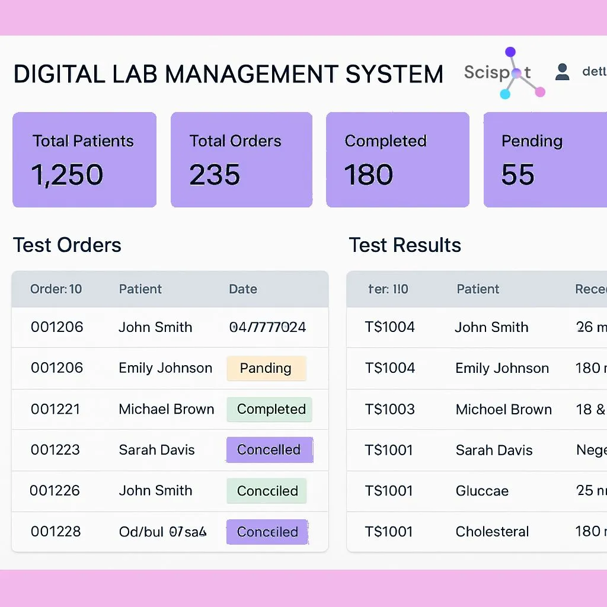Screen dimensions: 607x607
Task: Select John Smith in order 001206 row
Action: point(155,327)
